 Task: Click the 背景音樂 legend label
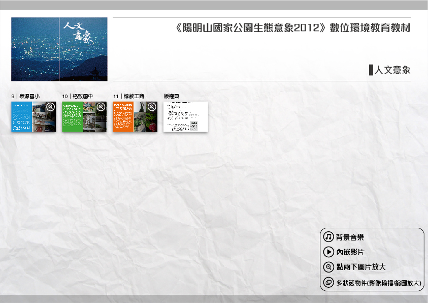[350, 237]
